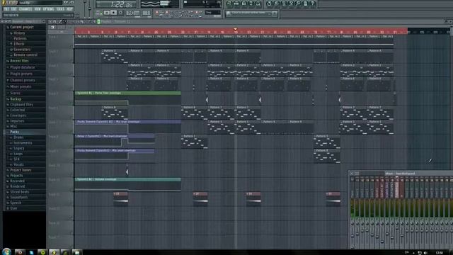Click the playlist options icon above track labels
Image resolution: width=453 pixels, height=255 pixels.
pyautogui.click(x=52, y=27)
